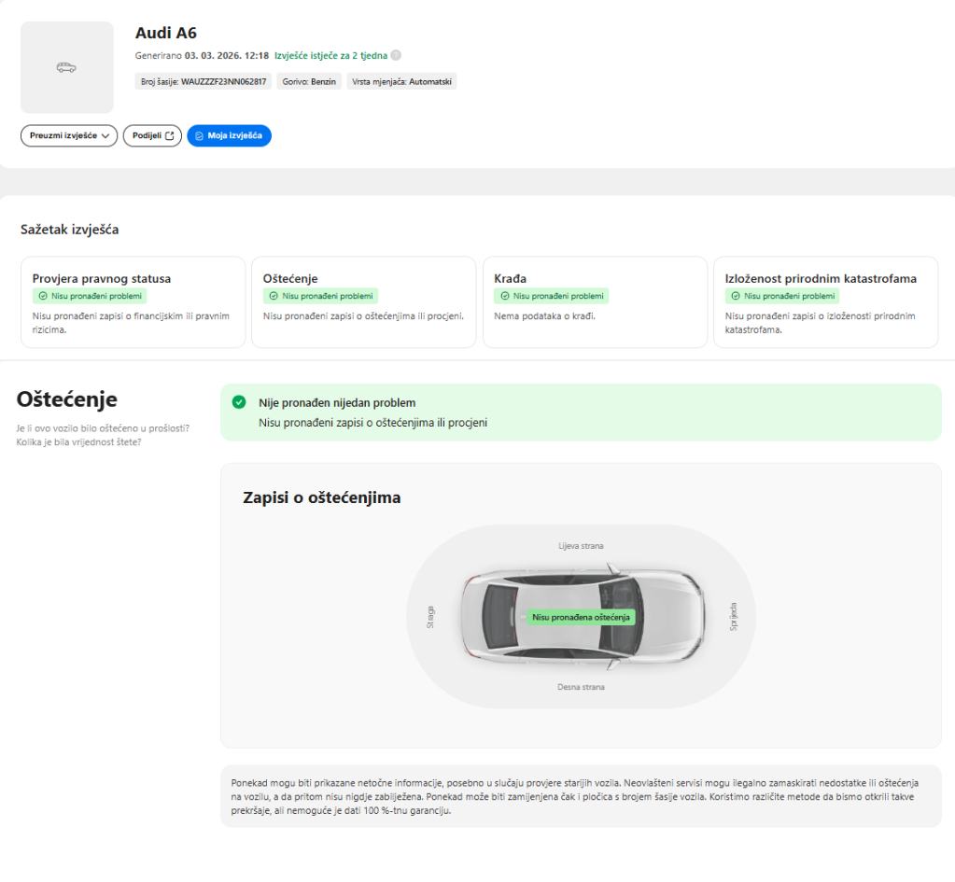This screenshot has width=955, height=882.
Task: Click the check icon in Provjera pravnog statusa badge
Action: click(x=43, y=296)
